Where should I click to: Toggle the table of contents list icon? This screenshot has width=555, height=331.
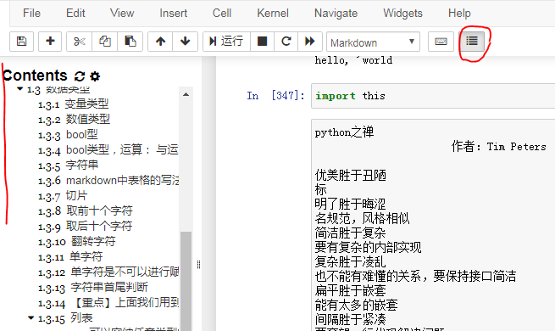(472, 41)
